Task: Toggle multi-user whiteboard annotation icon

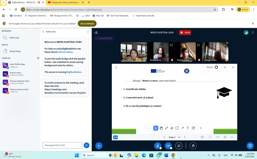Action: point(202,137)
